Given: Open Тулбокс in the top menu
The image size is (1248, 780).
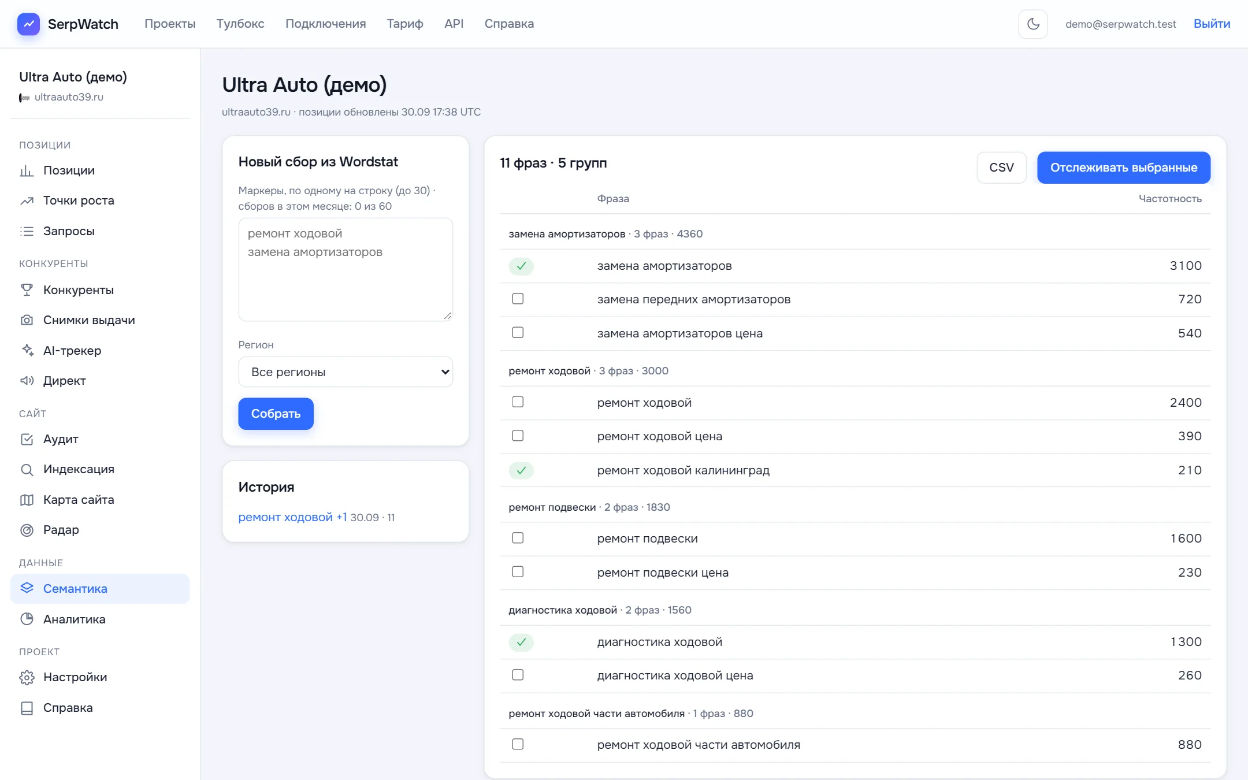Looking at the screenshot, I should (240, 24).
